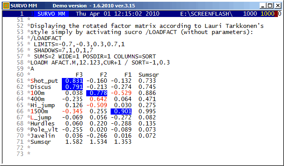Screen dimensions: 284x166
Task: Click highlighted value 0.778 in 100m row
Action: [x=97, y=93]
